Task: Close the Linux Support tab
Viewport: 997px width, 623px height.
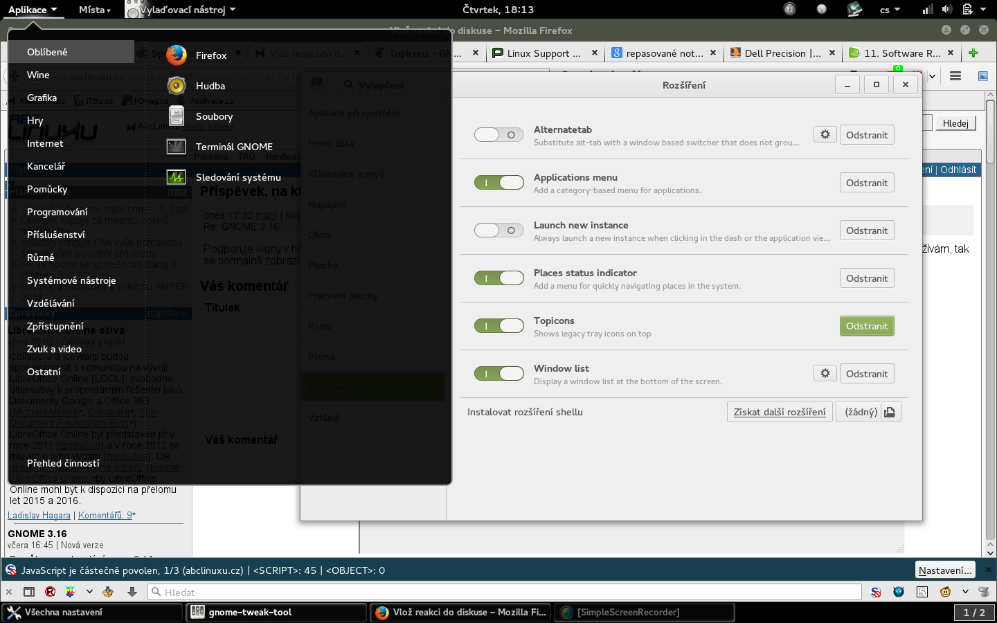Action: point(595,53)
